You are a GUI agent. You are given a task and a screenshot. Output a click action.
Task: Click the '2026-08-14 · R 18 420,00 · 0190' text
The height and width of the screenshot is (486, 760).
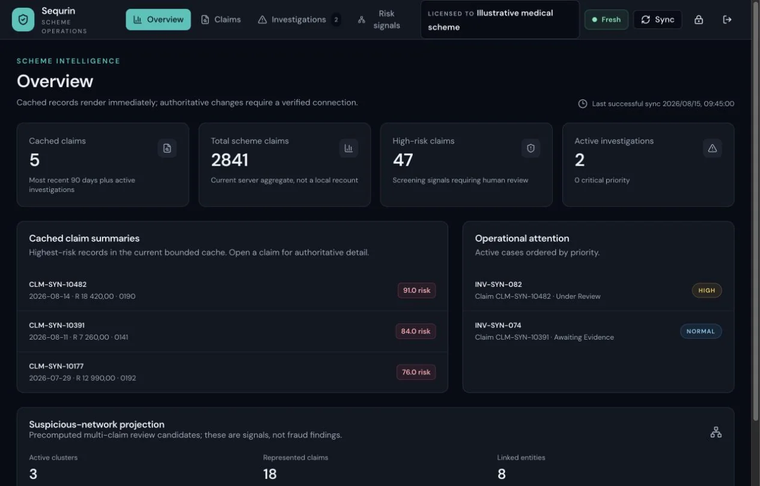coord(82,296)
